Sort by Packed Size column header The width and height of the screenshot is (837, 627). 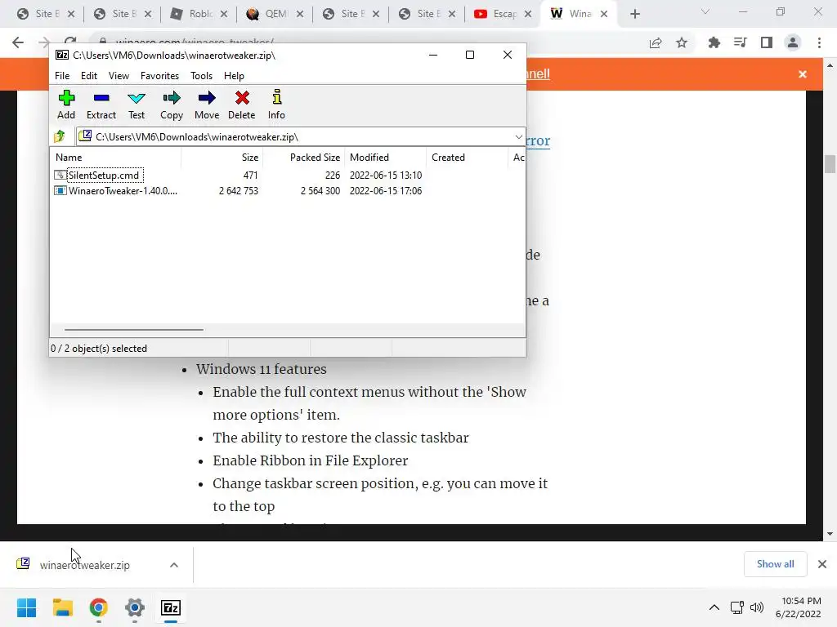point(304,158)
